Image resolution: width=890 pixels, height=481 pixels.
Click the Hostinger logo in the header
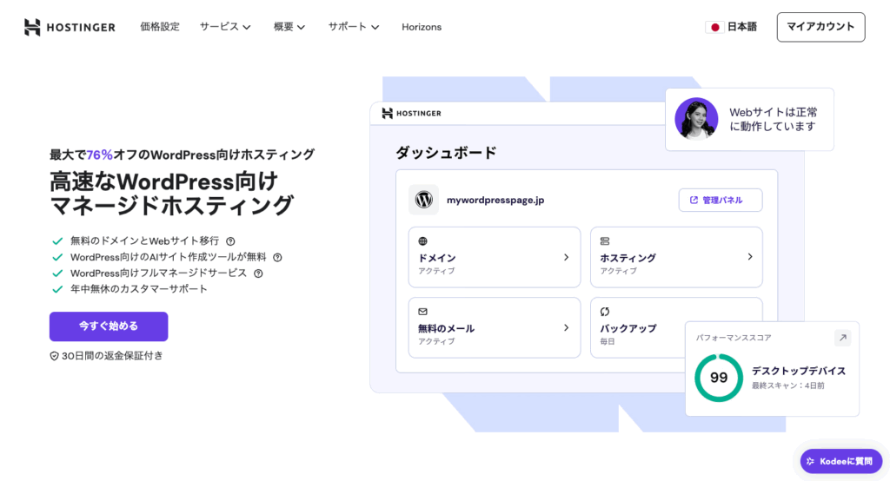[70, 27]
